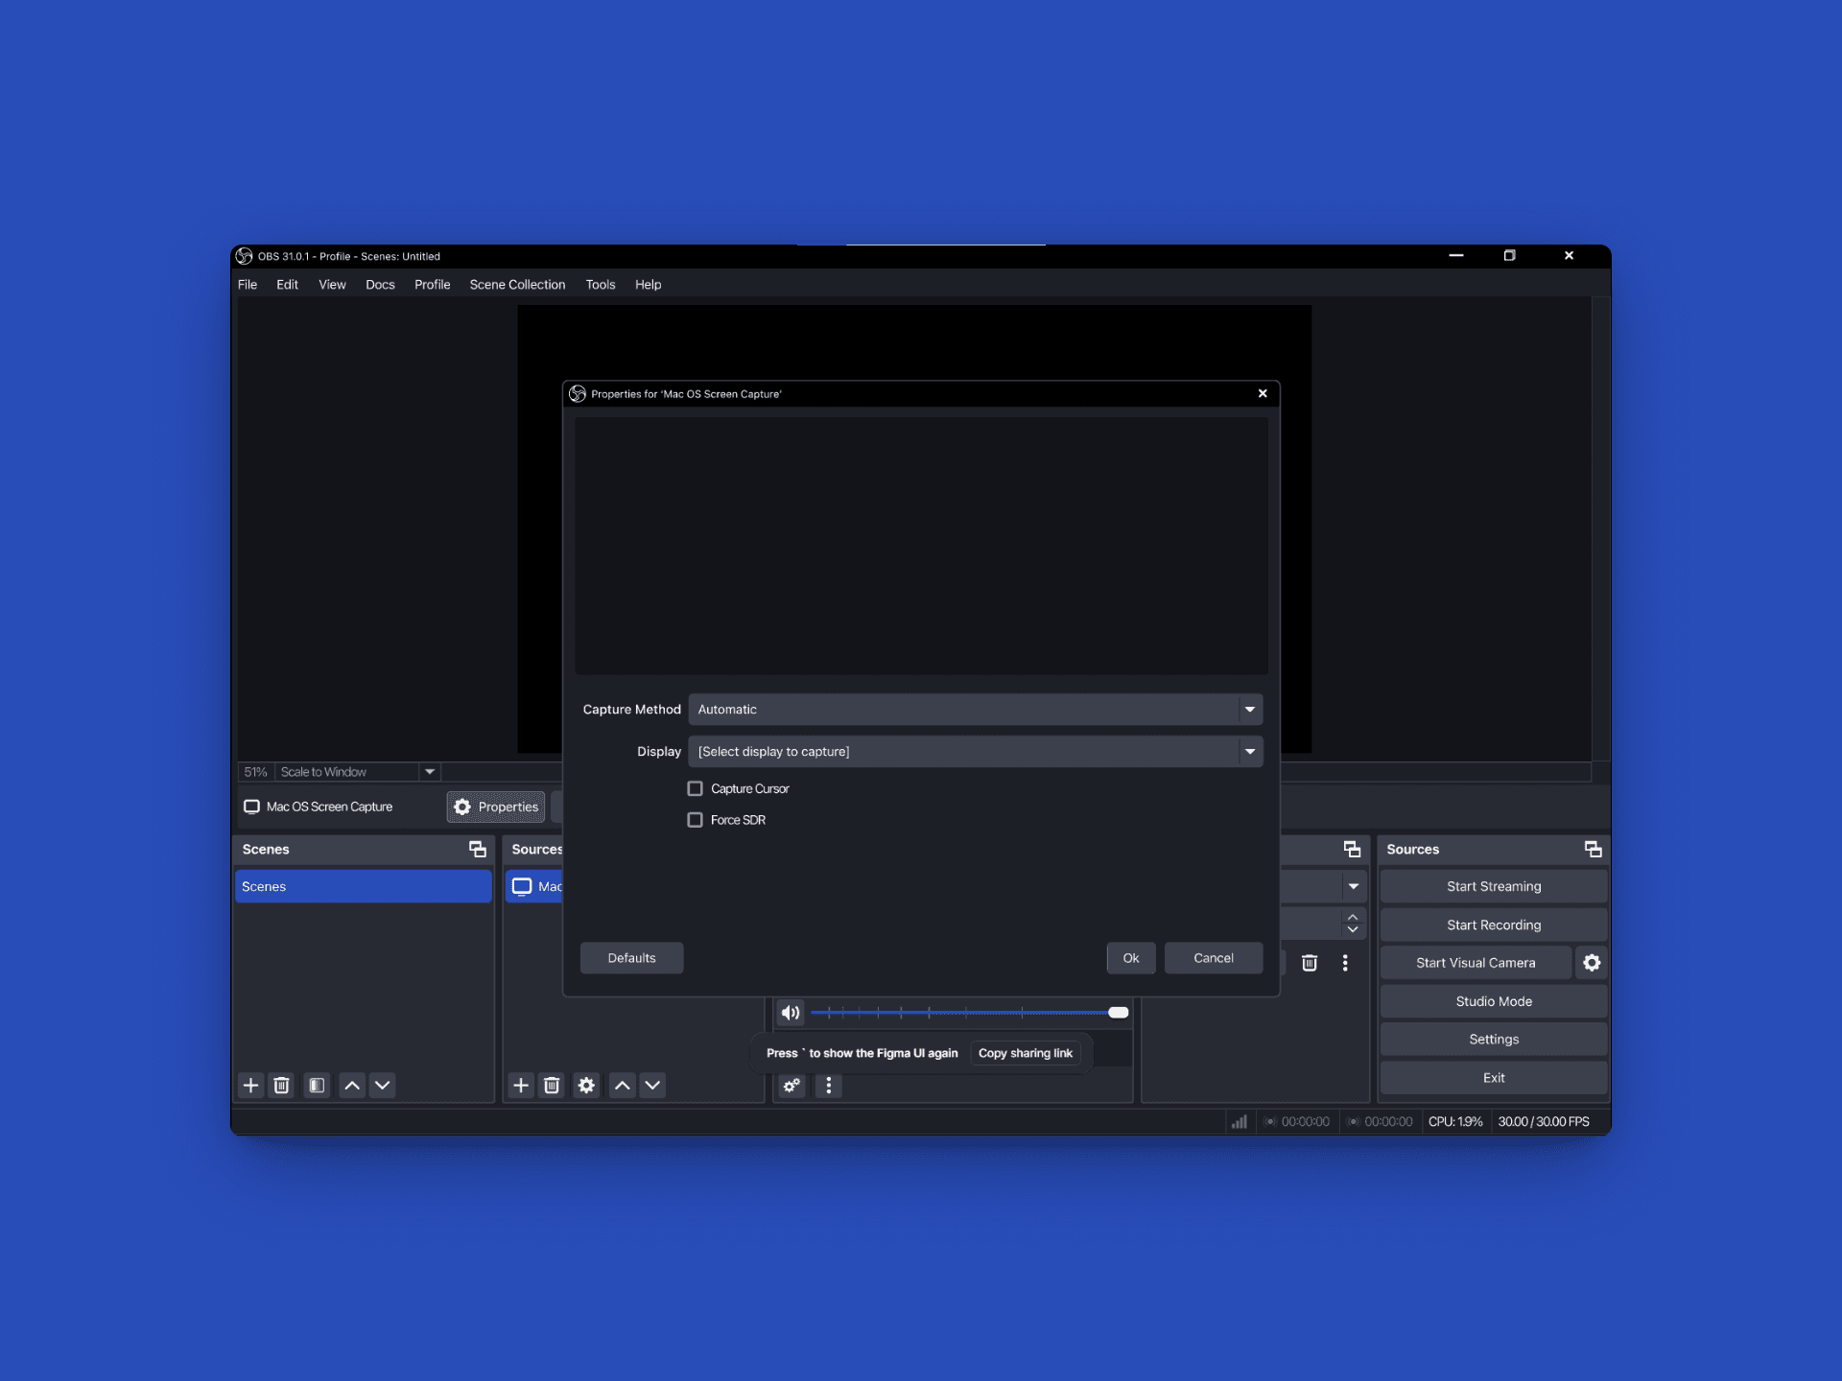Click the add scene plus icon
This screenshot has width=1842, height=1381.
point(250,1085)
